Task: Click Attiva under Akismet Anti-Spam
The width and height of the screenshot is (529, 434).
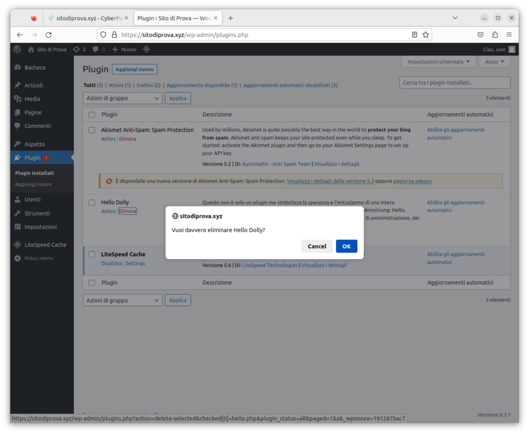Action: (x=108, y=139)
